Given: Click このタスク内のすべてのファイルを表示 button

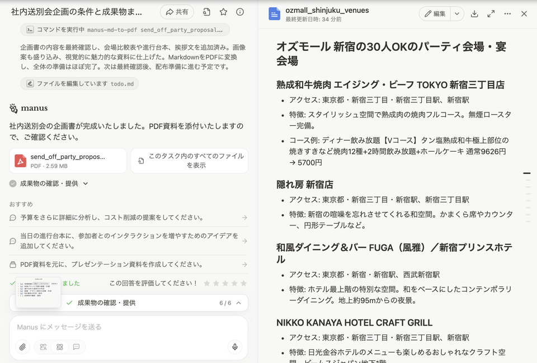Looking at the screenshot, I should coord(189,161).
